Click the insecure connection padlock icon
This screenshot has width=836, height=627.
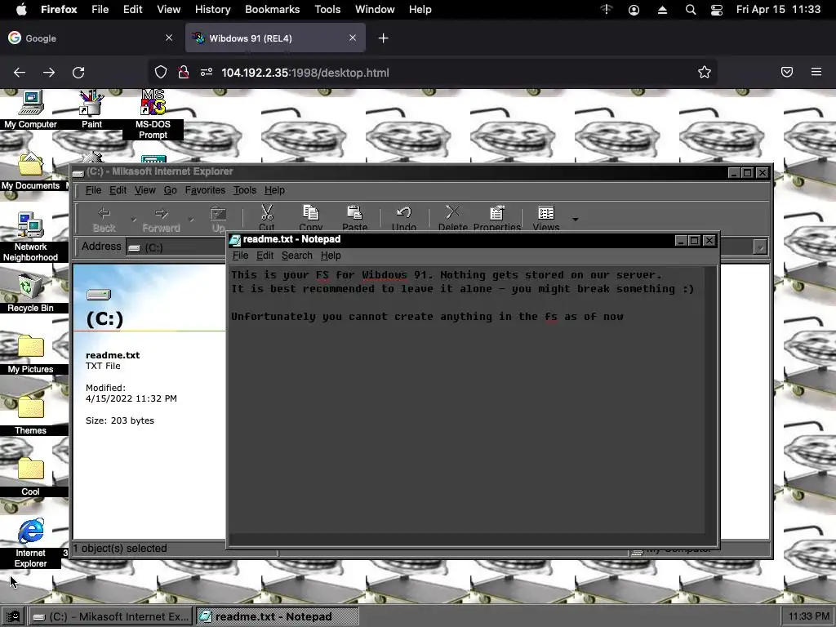184,73
